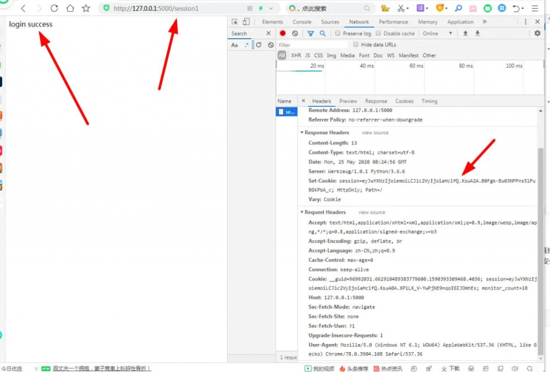Switch to the Console tab
This screenshot has width=550, height=372.
[302, 22]
